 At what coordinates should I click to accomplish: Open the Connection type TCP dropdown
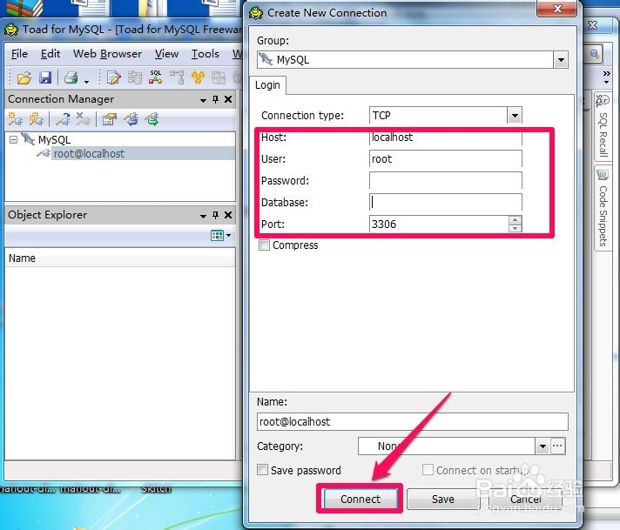coord(515,116)
